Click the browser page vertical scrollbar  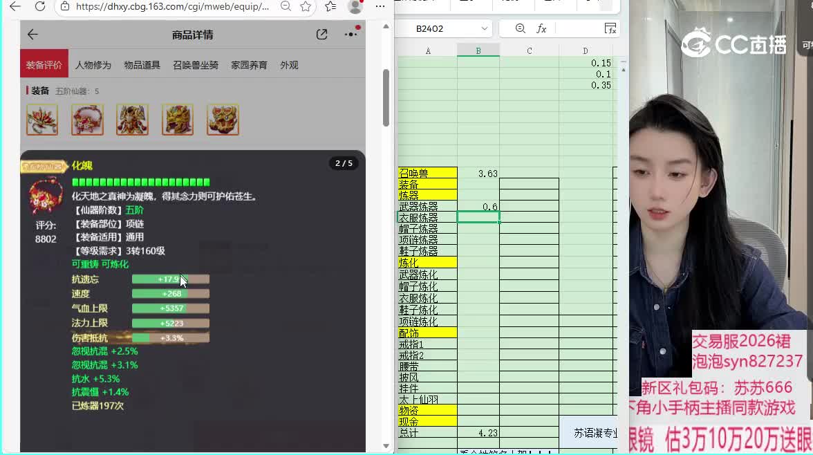pos(386,97)
